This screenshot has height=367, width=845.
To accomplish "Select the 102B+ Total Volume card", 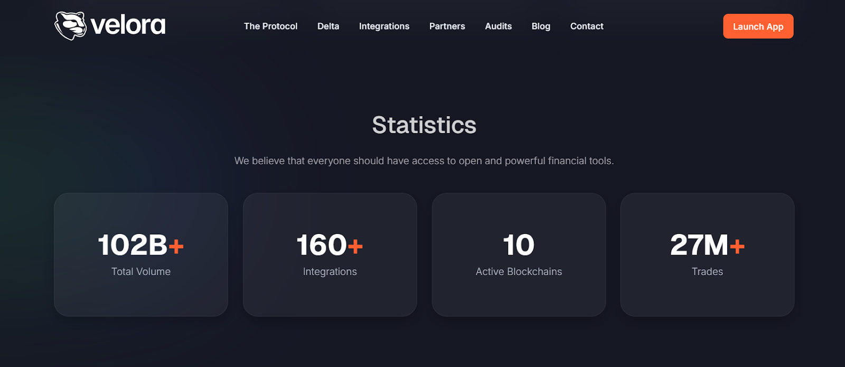I will [141, 255].
